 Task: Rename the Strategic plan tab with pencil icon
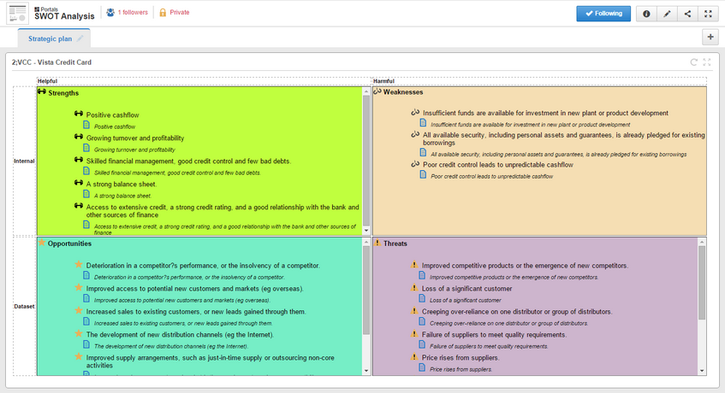point(80,38)
